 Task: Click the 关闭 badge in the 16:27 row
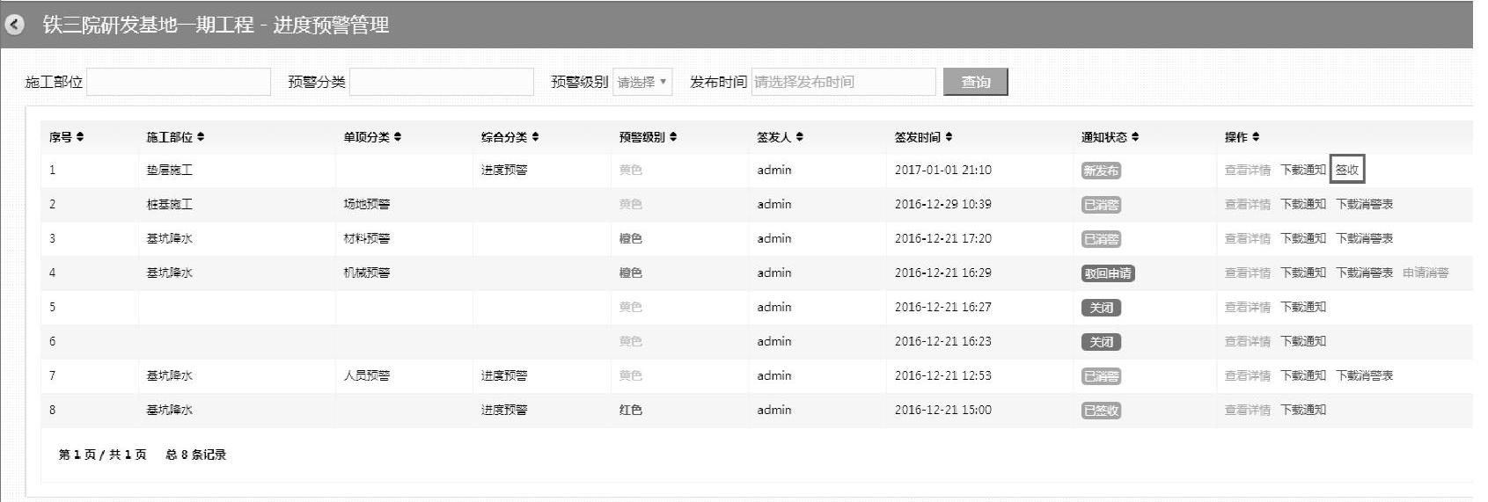click(1101, 308)
